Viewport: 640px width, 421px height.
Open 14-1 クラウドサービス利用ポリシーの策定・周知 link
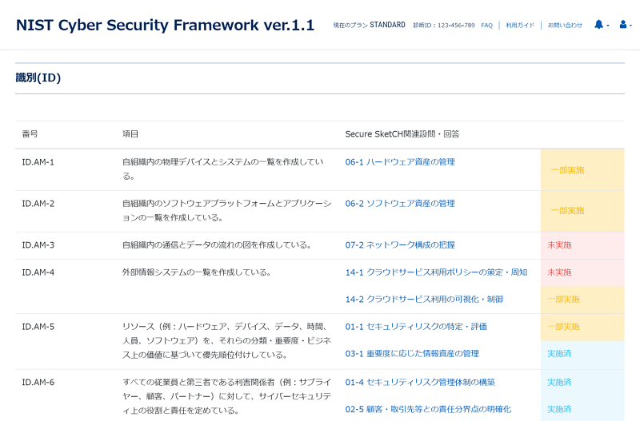pos(436,272)
